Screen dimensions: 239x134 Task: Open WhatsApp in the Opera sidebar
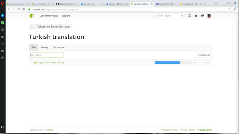tap(3, 23)
